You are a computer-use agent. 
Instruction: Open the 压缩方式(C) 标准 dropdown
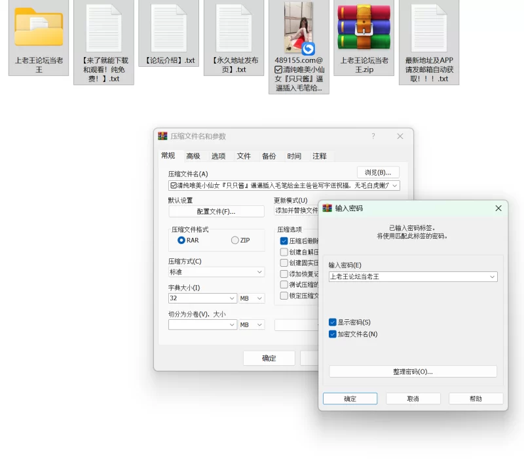(x=216, y=272)
